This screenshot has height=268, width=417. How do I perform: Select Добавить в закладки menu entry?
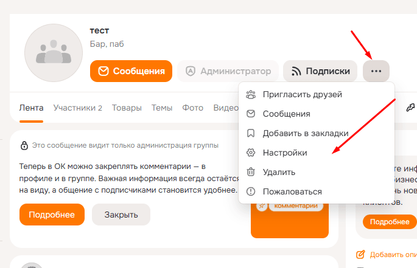point(317,133)
